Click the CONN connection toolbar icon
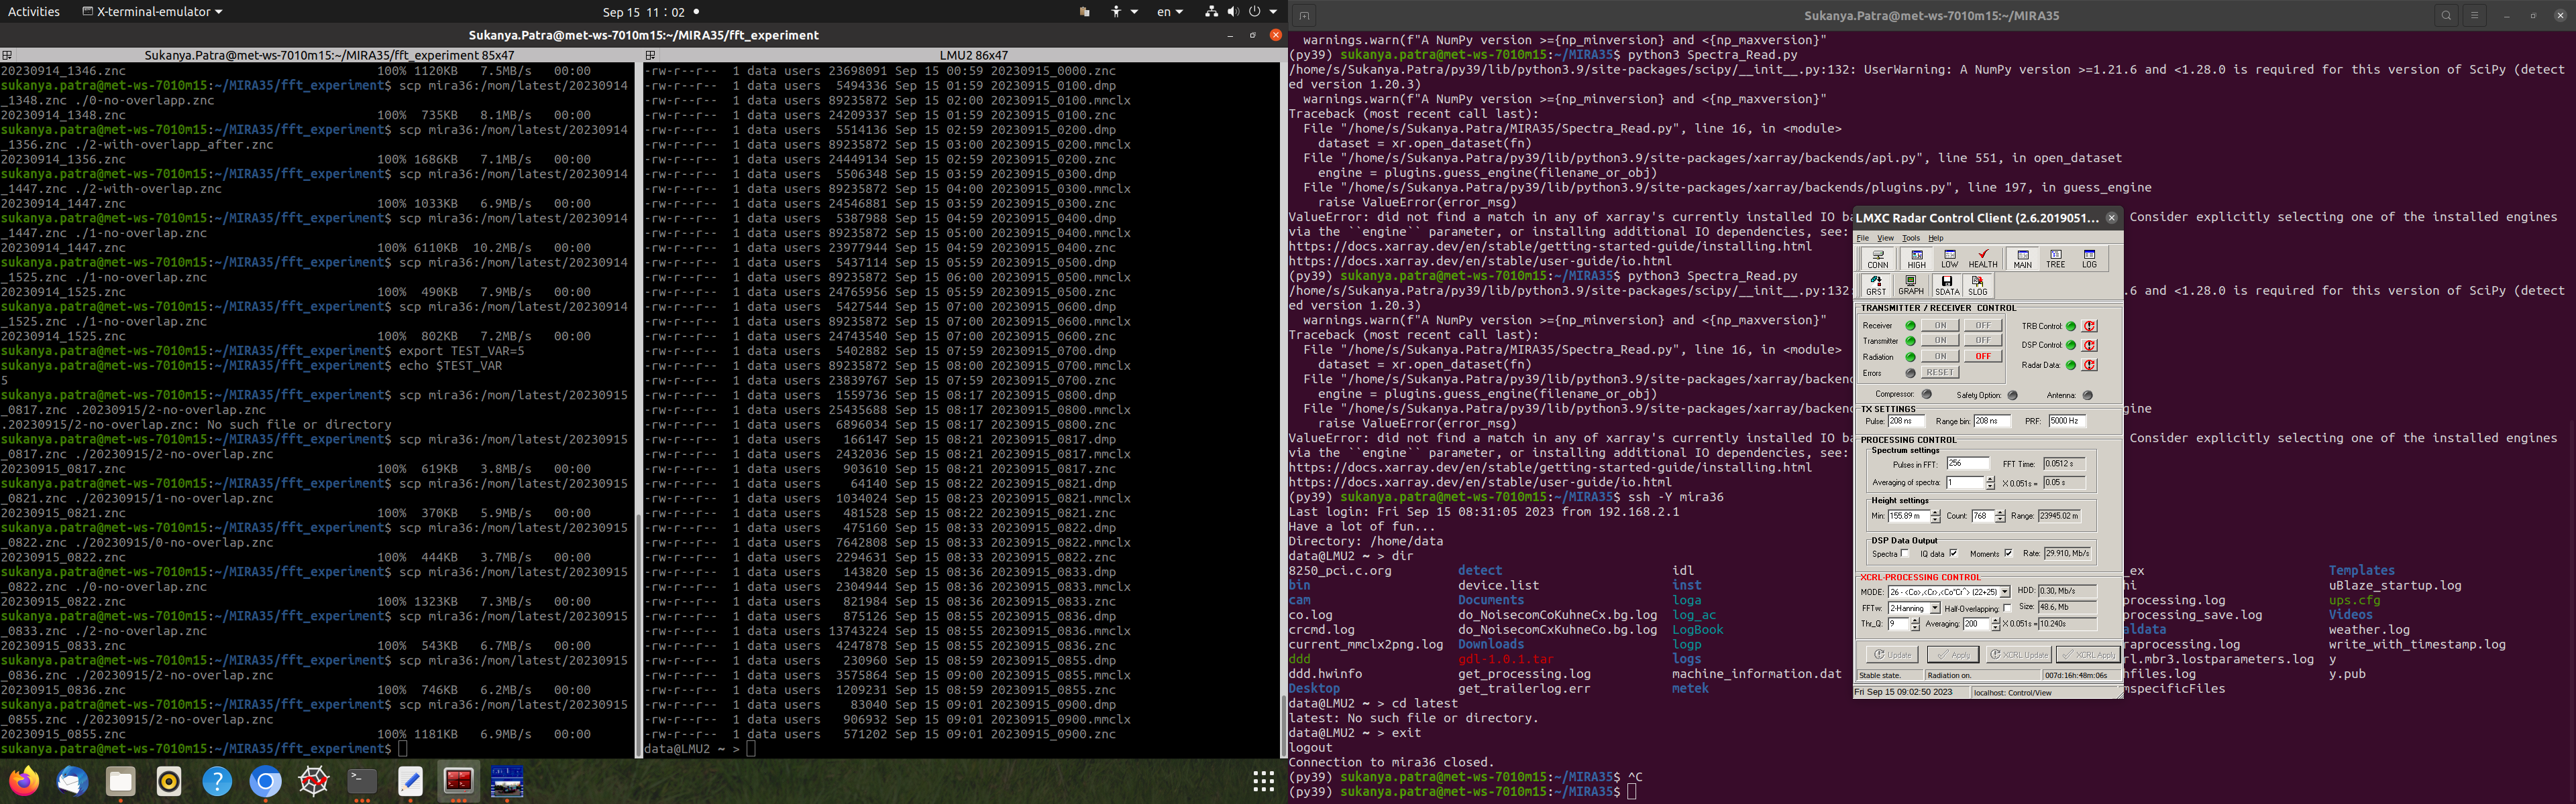Screen dimensions: 2576x804 point(1878,259)
